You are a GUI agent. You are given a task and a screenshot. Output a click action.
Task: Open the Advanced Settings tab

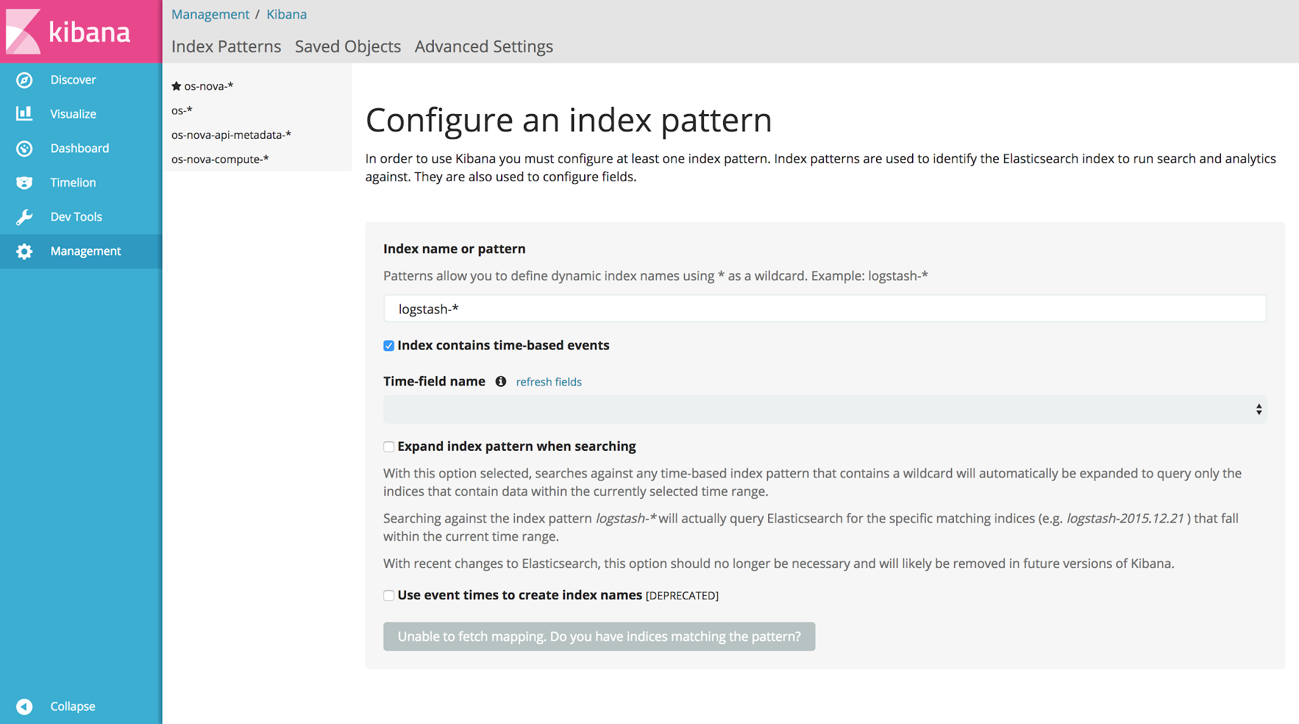tap(483, 46)
